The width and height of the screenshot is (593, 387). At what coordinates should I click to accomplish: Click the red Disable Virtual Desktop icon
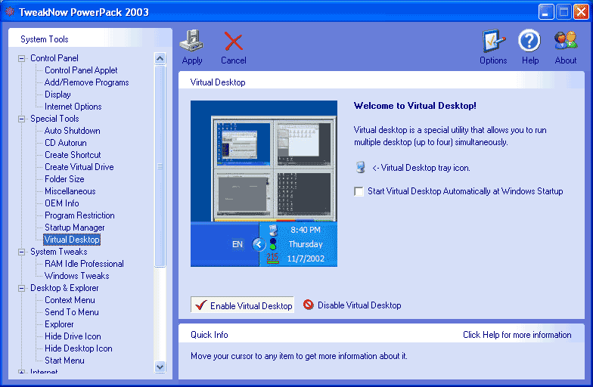click(309, 305)
